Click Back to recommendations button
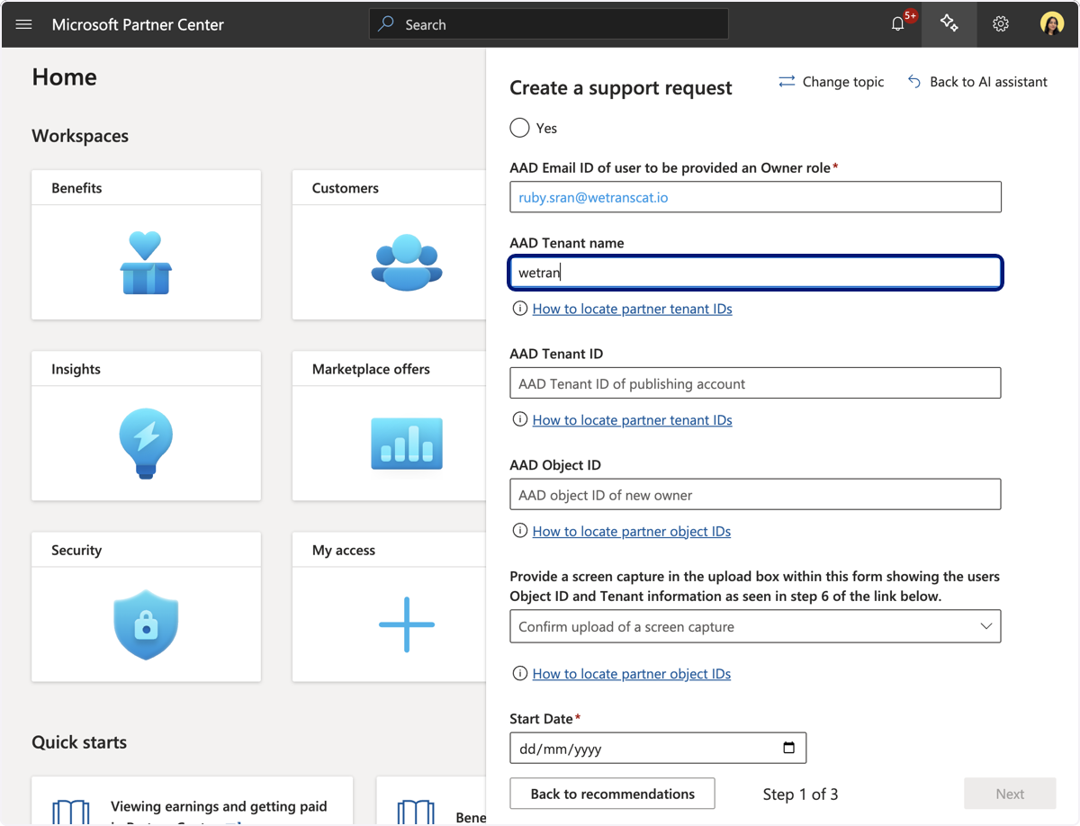Image resolution: width=1080 pixels, height=826 pixels. pyautogui.click(x=612, y=794)
